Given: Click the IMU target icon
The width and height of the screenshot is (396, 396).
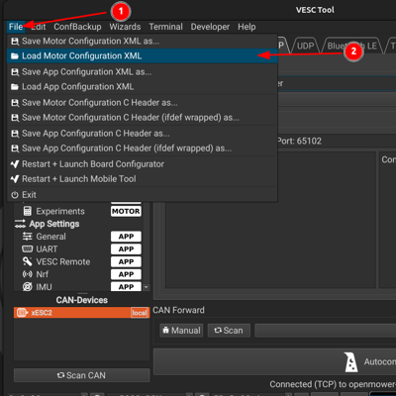Looking at the screenshot, I should pos(28,286).
